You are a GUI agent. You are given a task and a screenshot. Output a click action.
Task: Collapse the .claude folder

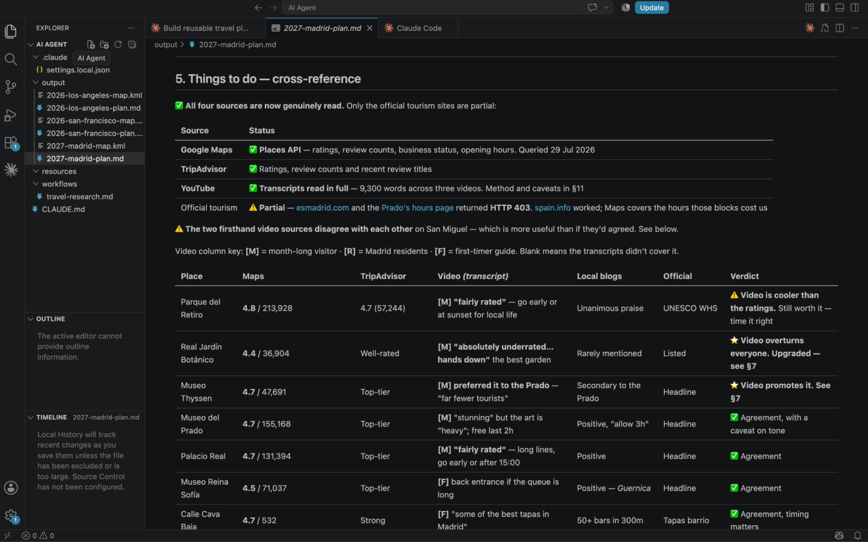point(36,57)
